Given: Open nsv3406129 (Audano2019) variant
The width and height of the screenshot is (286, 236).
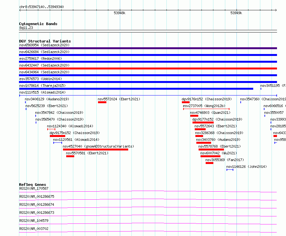Looking at the screenshot, I should click(x=47, y=99).
